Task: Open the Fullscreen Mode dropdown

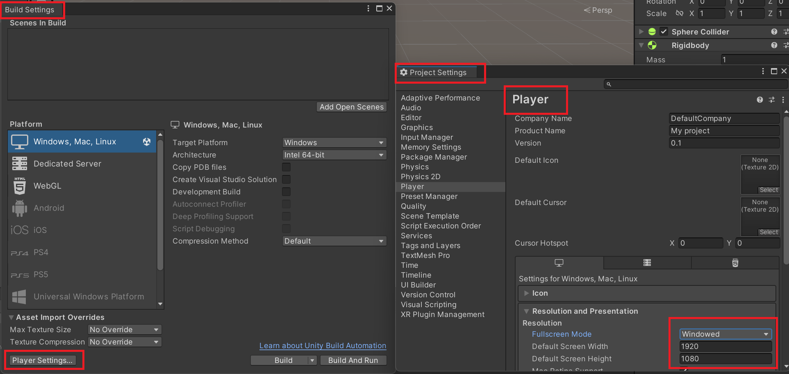Action: pos(725,334)
